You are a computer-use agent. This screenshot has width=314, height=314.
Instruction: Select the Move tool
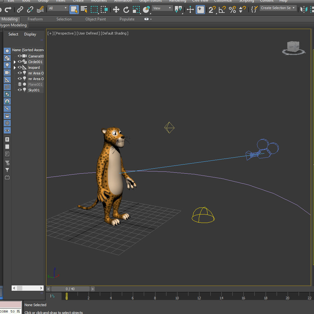[x=116, y=9]
